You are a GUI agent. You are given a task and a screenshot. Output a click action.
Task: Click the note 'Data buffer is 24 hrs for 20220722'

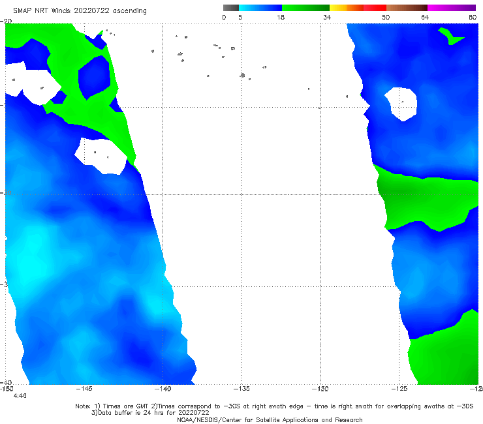coord(150,413)
